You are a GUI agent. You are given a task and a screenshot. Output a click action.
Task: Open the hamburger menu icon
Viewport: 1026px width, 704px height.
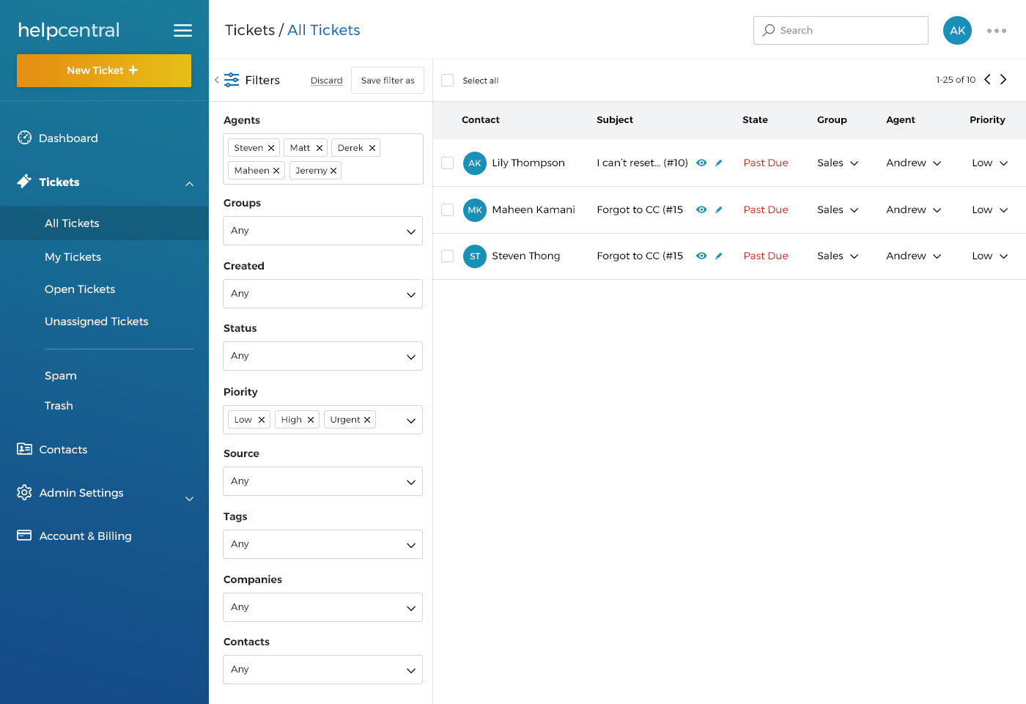coord(182,30)
